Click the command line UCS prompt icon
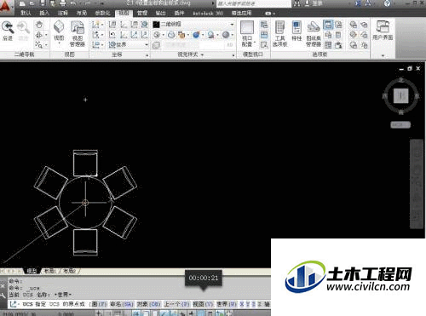Image resolution: width=426 pixels, height=316 pixels. point(13,304)
